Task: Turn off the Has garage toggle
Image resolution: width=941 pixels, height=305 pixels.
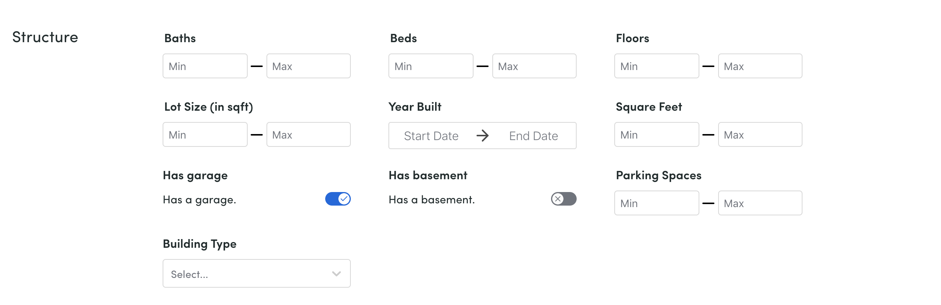Action: point(338,199)
